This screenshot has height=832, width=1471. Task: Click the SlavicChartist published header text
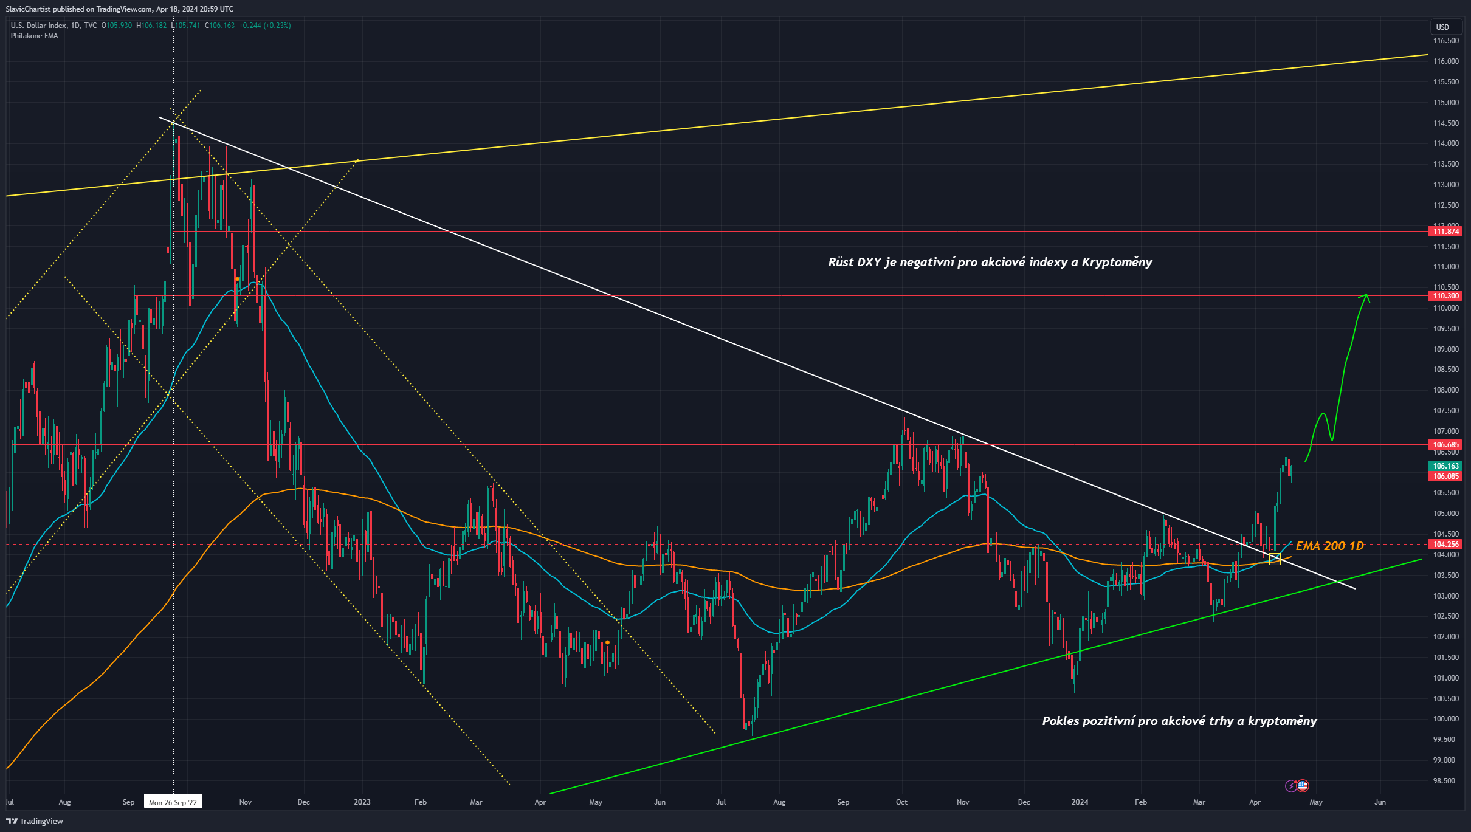click(119, 9)
